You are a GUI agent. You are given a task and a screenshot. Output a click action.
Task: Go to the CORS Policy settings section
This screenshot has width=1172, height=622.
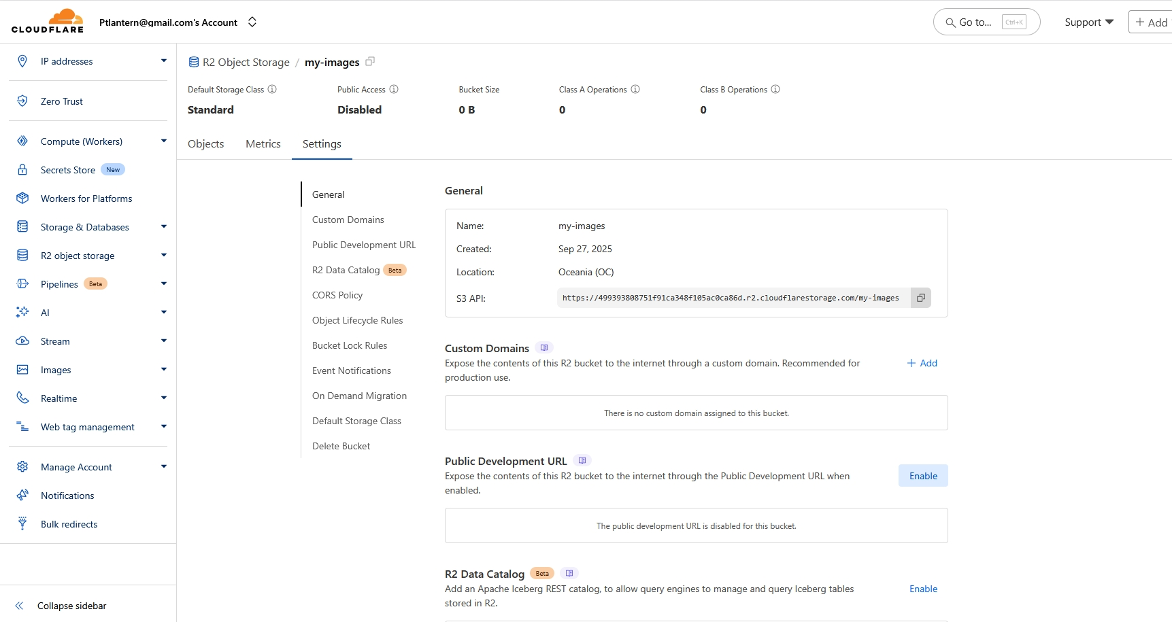click(337, 295)
